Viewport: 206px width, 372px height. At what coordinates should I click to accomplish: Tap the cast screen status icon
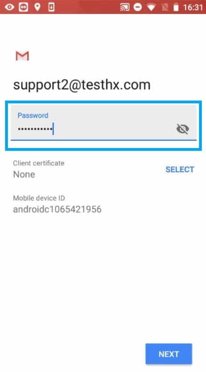point(125,7)
